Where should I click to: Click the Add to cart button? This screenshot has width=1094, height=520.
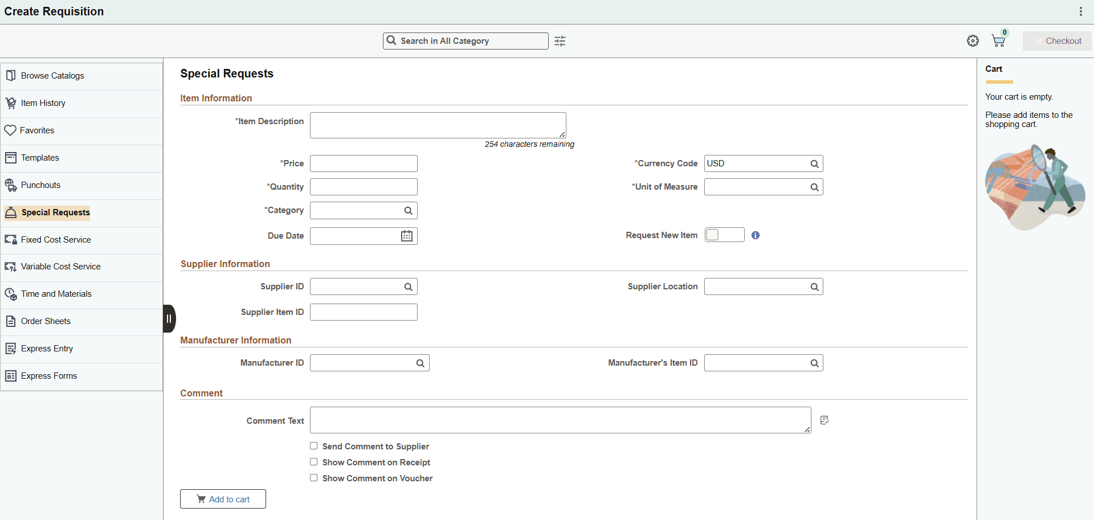(x=223, y=499)
